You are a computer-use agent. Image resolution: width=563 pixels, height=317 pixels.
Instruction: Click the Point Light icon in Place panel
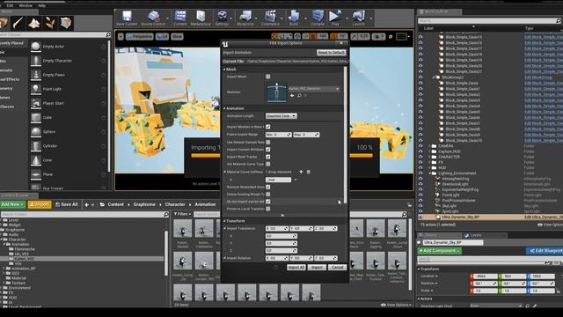[x=35, y=89]
